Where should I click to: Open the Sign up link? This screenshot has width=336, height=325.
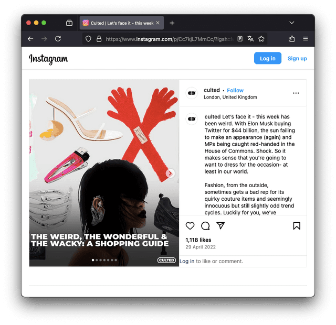click(x=297, y=58)
